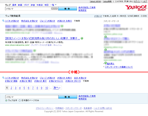Switch to the 知恵袋 search tab

40,5
